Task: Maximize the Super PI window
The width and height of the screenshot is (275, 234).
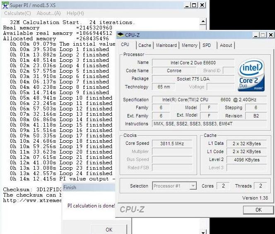Action: [194, 5]
